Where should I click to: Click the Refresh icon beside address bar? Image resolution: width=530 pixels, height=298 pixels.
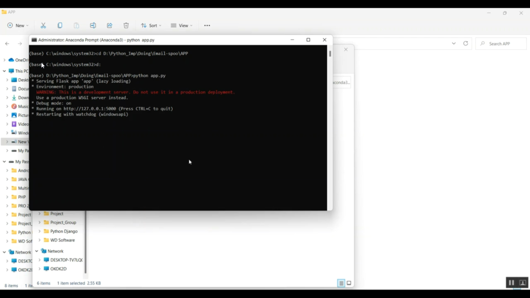[x=466, y=43]
